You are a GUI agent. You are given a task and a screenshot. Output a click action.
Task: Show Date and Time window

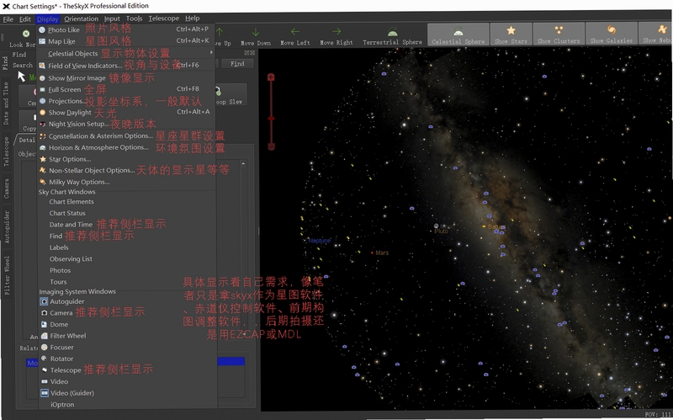pyautogui.click(x=71, y=225)
